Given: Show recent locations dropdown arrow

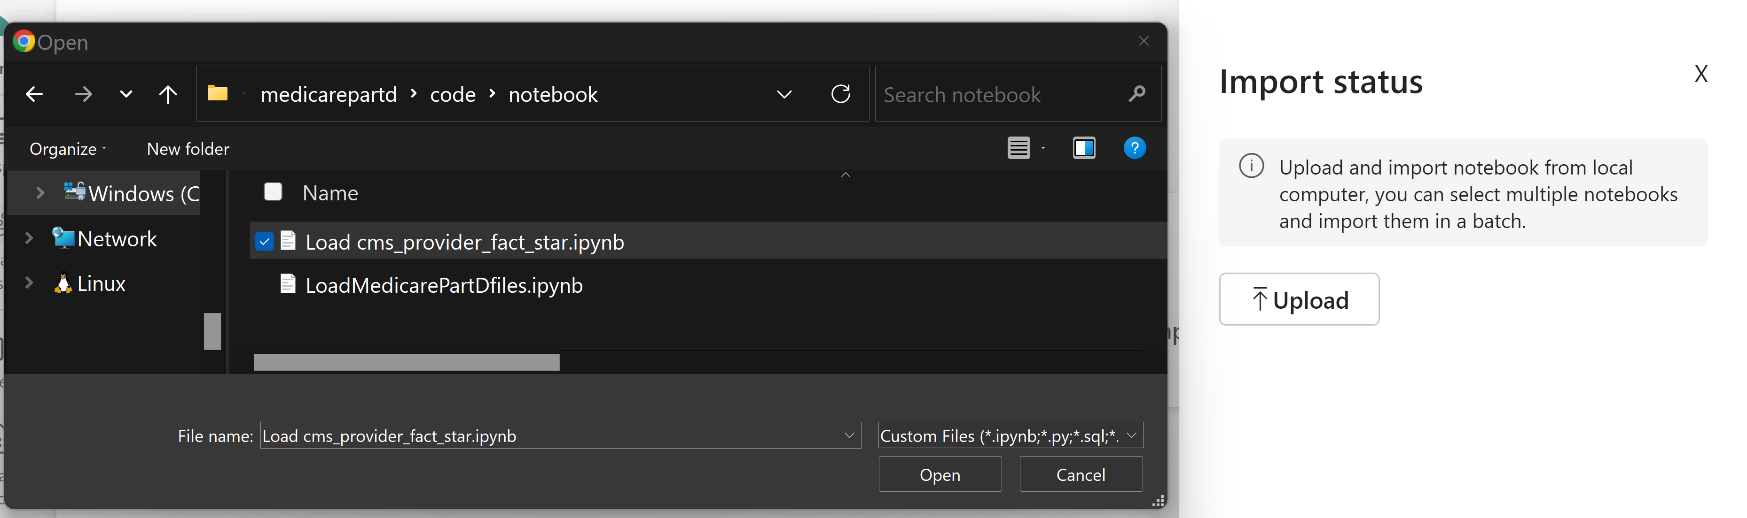Looking at the screenshot, I should [x=125, y=94].
